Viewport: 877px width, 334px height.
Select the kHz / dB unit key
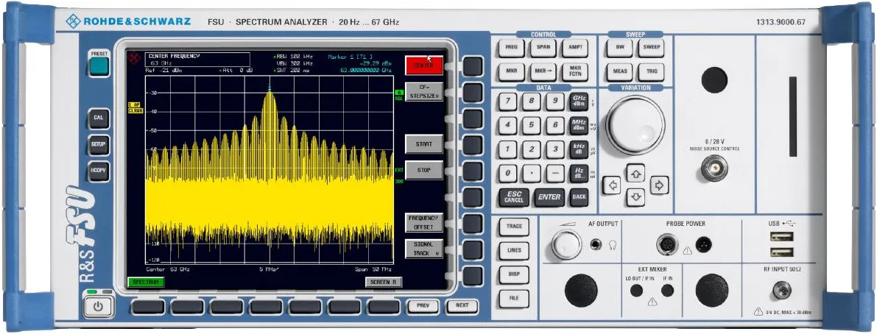[579, 149]
